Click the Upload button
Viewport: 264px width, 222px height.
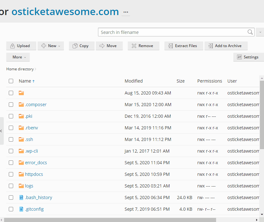coord(21,46)
